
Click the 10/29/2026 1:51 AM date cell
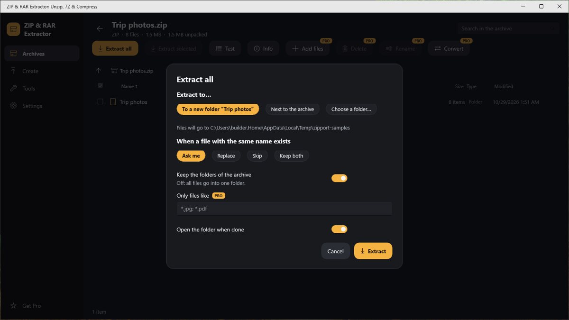pyautogui.click(x=516, y=102)
